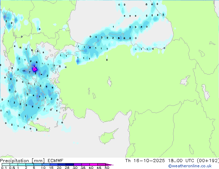Pick the 1–2 mm legend swatch
Image resolution: width=219 pixels, height=169 pixels.
22,165
